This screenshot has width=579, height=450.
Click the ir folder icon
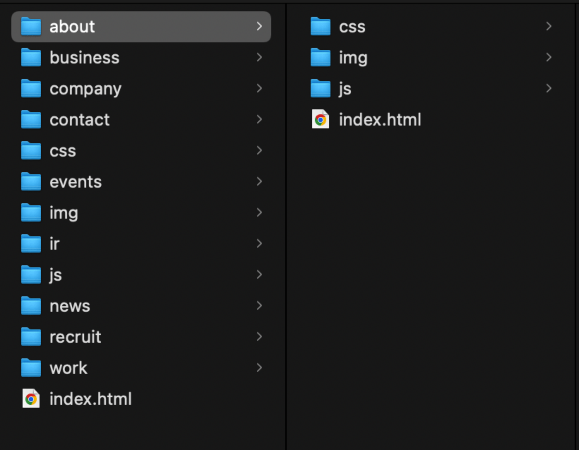coord(31,244)
